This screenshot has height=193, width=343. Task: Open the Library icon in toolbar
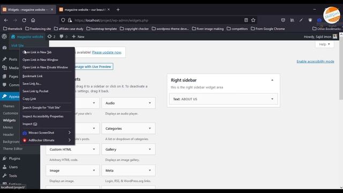pos(292,20)
